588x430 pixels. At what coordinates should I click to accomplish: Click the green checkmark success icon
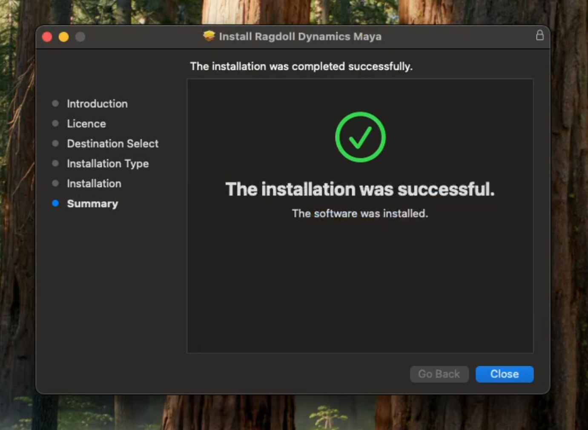[x=360, y=137]
